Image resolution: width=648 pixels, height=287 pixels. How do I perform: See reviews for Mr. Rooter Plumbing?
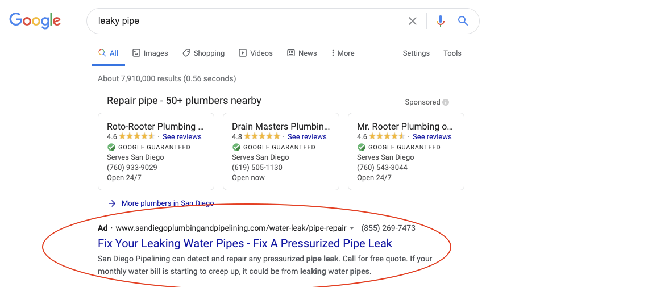pos(432,137)
